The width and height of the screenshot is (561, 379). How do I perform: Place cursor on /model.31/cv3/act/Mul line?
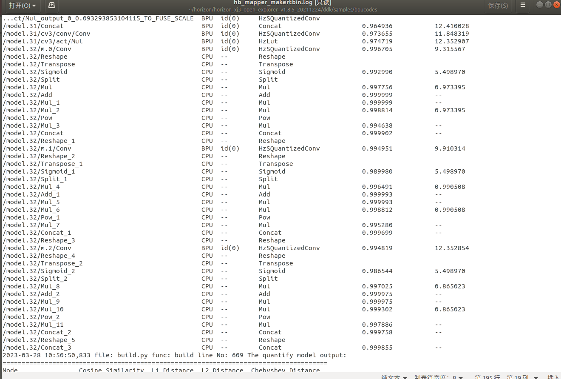tap(42, 41)
